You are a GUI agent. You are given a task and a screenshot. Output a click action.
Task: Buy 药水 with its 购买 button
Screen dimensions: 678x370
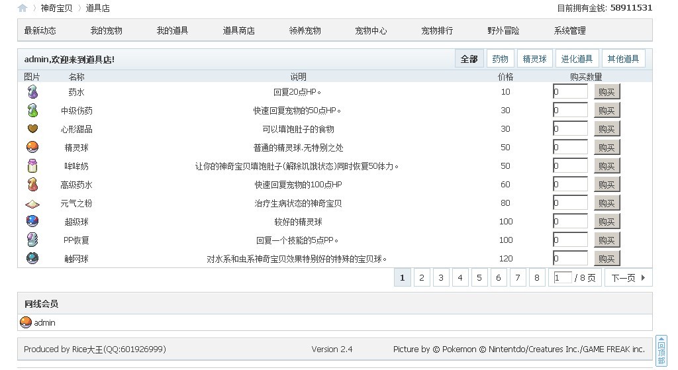pyautogui.click(x=606, y=91)
